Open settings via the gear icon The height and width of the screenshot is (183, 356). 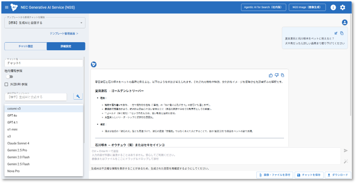point(342,7)
